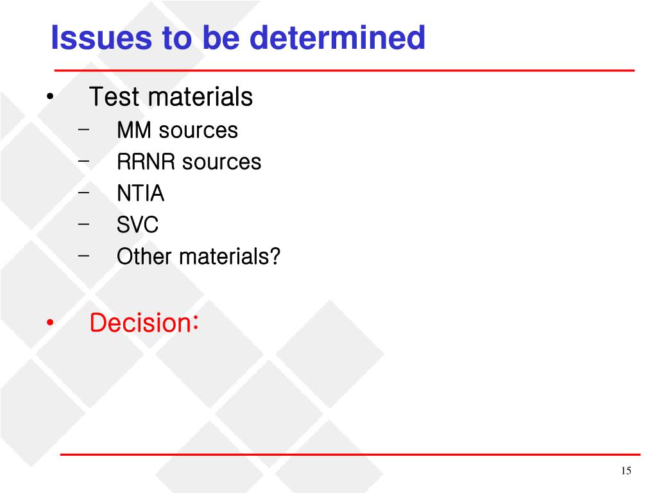Click the slide title 'Issues to be determined'
Screen dimensions: 657x493
(238, 38)
